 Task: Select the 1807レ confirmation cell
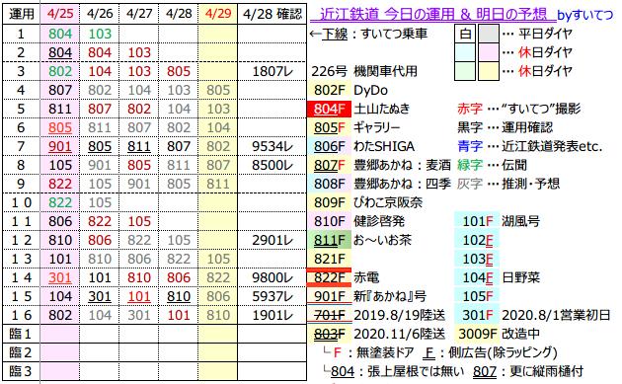pos(272,71)
